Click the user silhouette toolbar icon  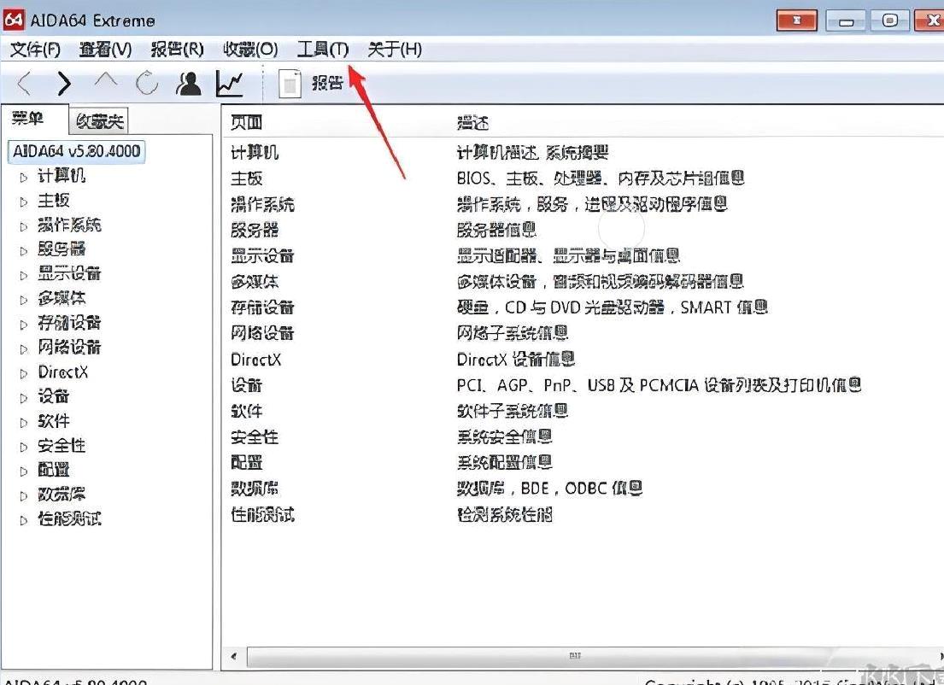[x=189, y=83]
